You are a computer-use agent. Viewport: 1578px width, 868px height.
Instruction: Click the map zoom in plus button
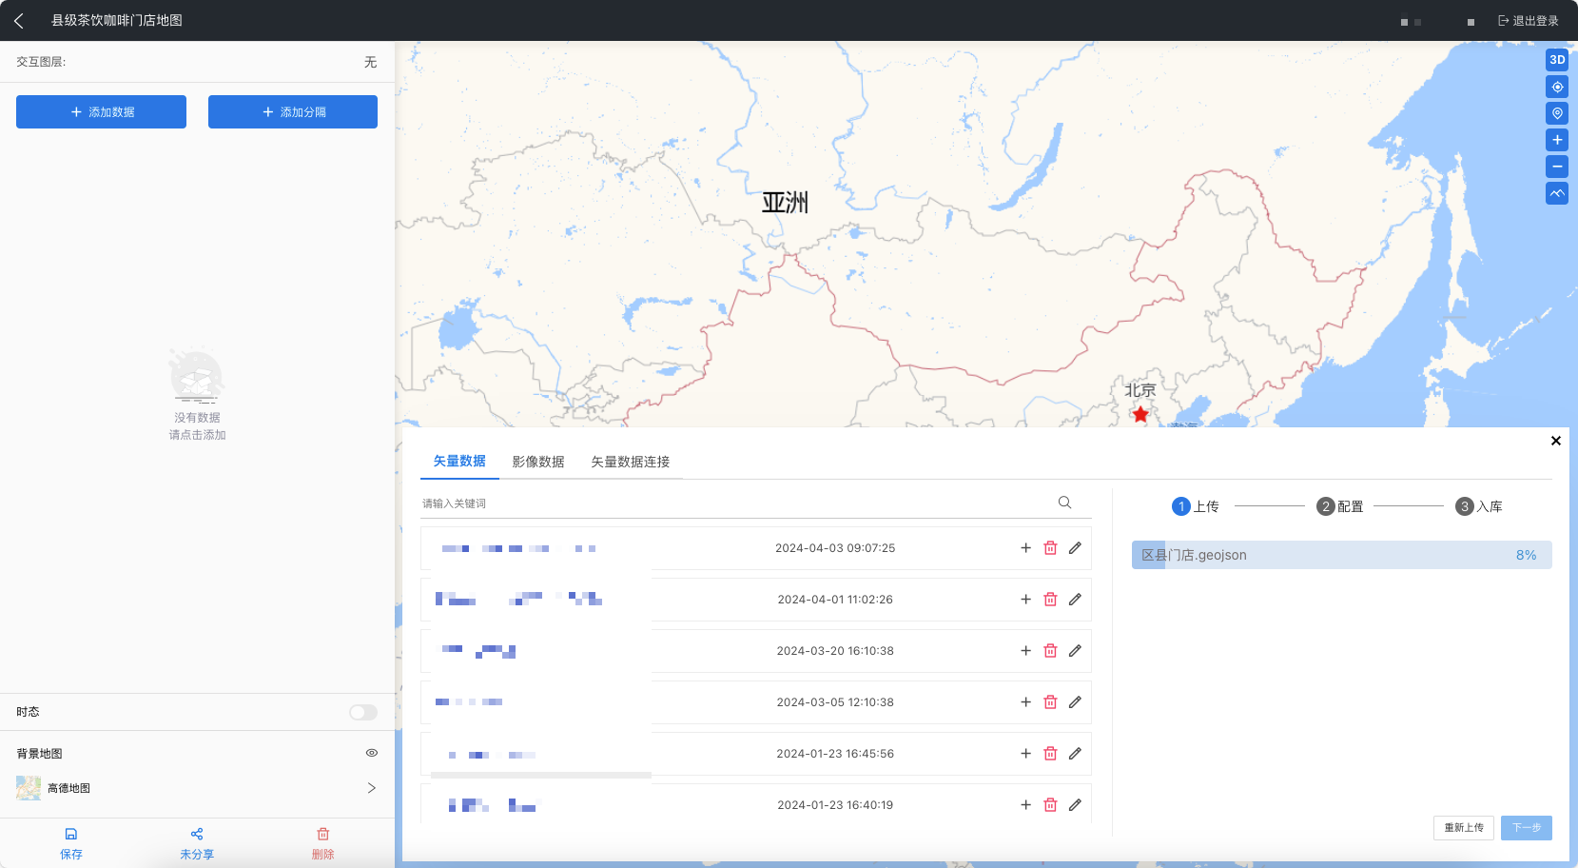(1557, 140)
